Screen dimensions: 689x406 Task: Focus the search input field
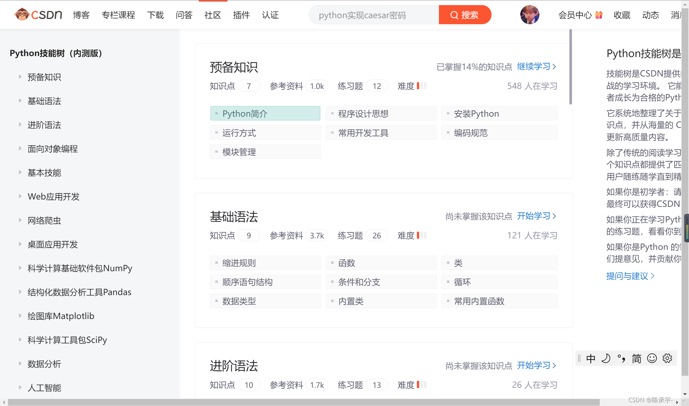(x=374, y=15)
